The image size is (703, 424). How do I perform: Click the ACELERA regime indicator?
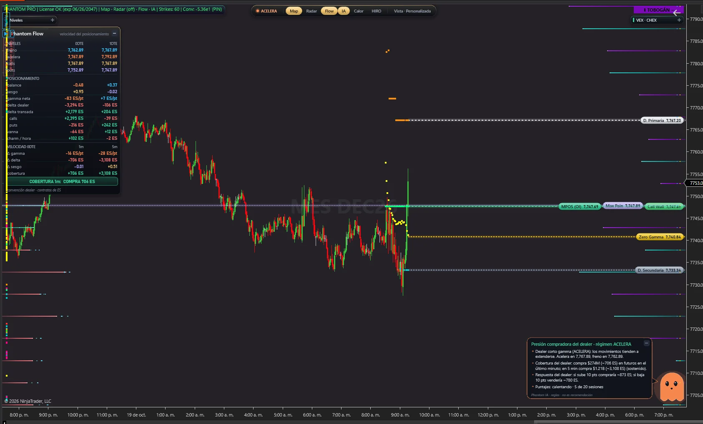coord(266,11)
